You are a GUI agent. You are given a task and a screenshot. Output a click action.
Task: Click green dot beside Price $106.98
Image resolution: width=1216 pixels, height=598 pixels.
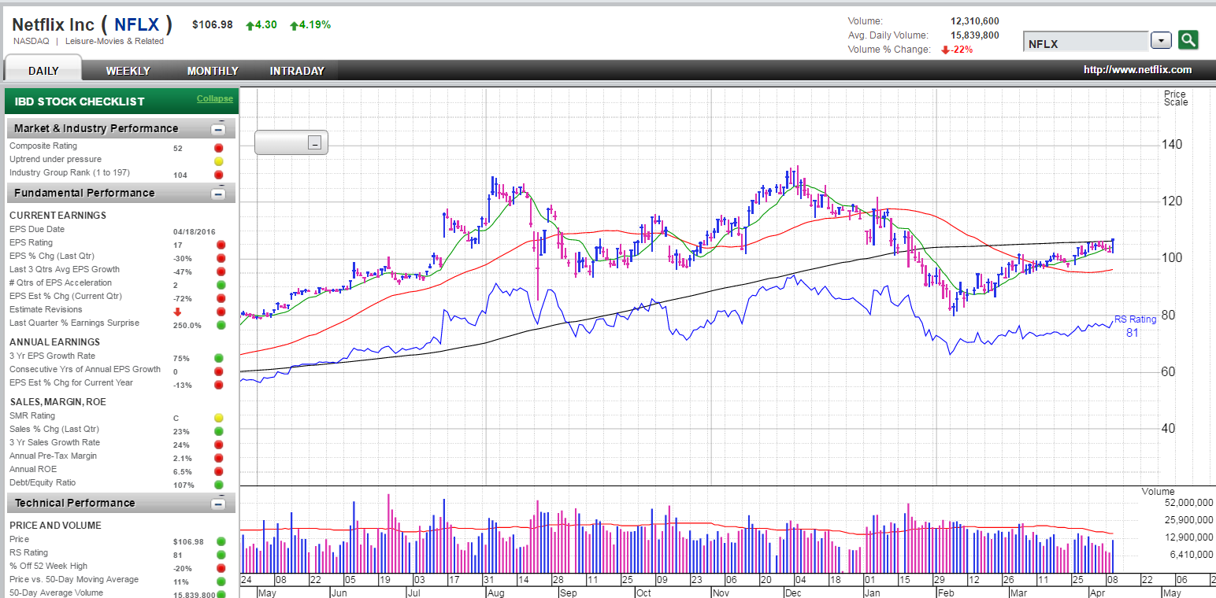coord(221,541)
